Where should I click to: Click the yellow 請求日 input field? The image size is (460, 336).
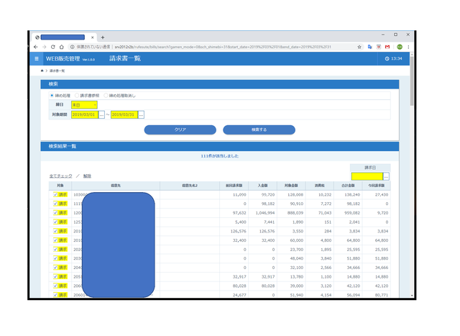pos(367,176)
